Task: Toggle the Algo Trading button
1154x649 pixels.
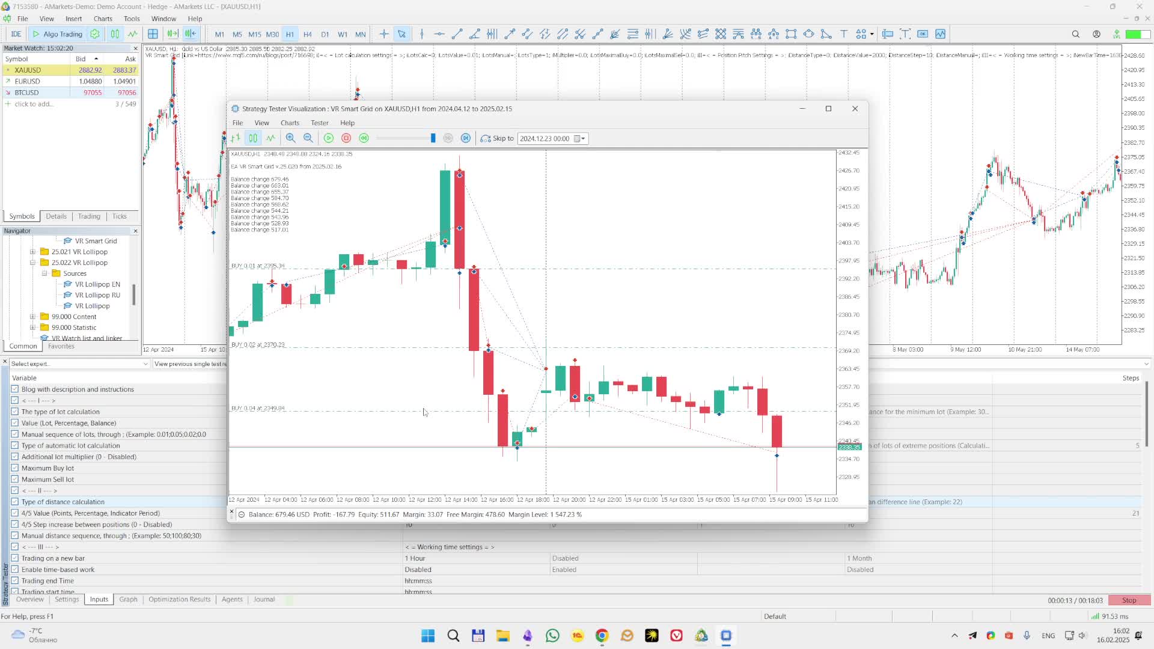Action: 57,34
